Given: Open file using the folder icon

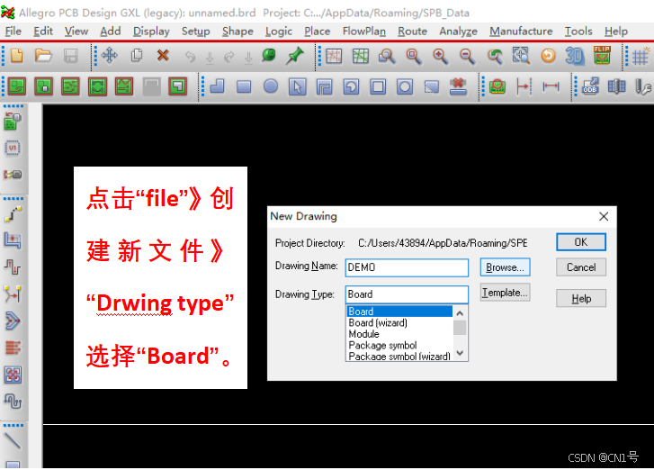Looking at the screenshot, I should pyautogui.click(x=43, y=56).
